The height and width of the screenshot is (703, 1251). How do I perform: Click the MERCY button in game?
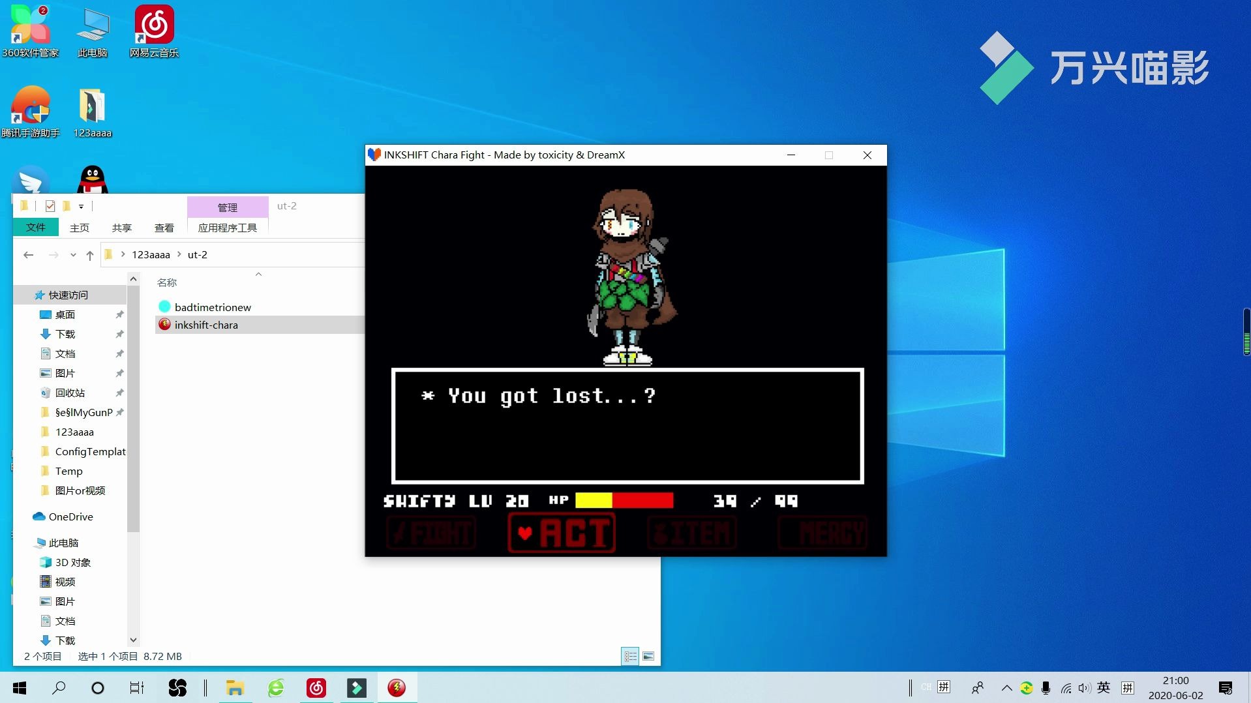822,533
